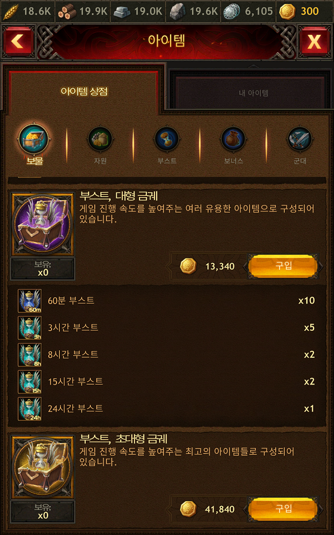Screen dimensions: 334x535
Task: Switch to the 내 아이템 tab
Action: [x=253, y=93]
